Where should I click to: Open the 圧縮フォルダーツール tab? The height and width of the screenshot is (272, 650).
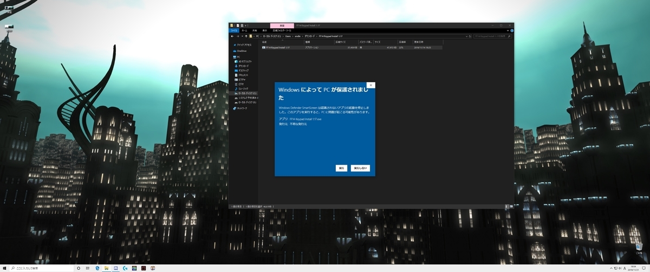click(282, 30)
